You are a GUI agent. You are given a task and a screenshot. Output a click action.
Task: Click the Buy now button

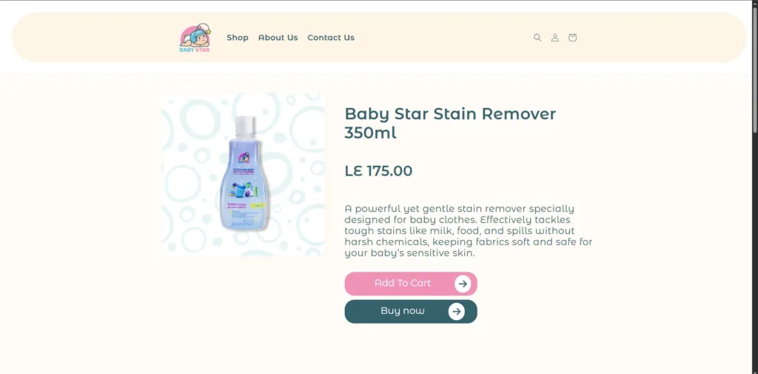(x=411, y=312)
